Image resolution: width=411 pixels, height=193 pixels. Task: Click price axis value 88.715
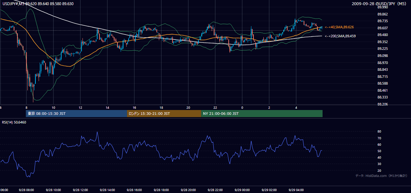point(383,77)
